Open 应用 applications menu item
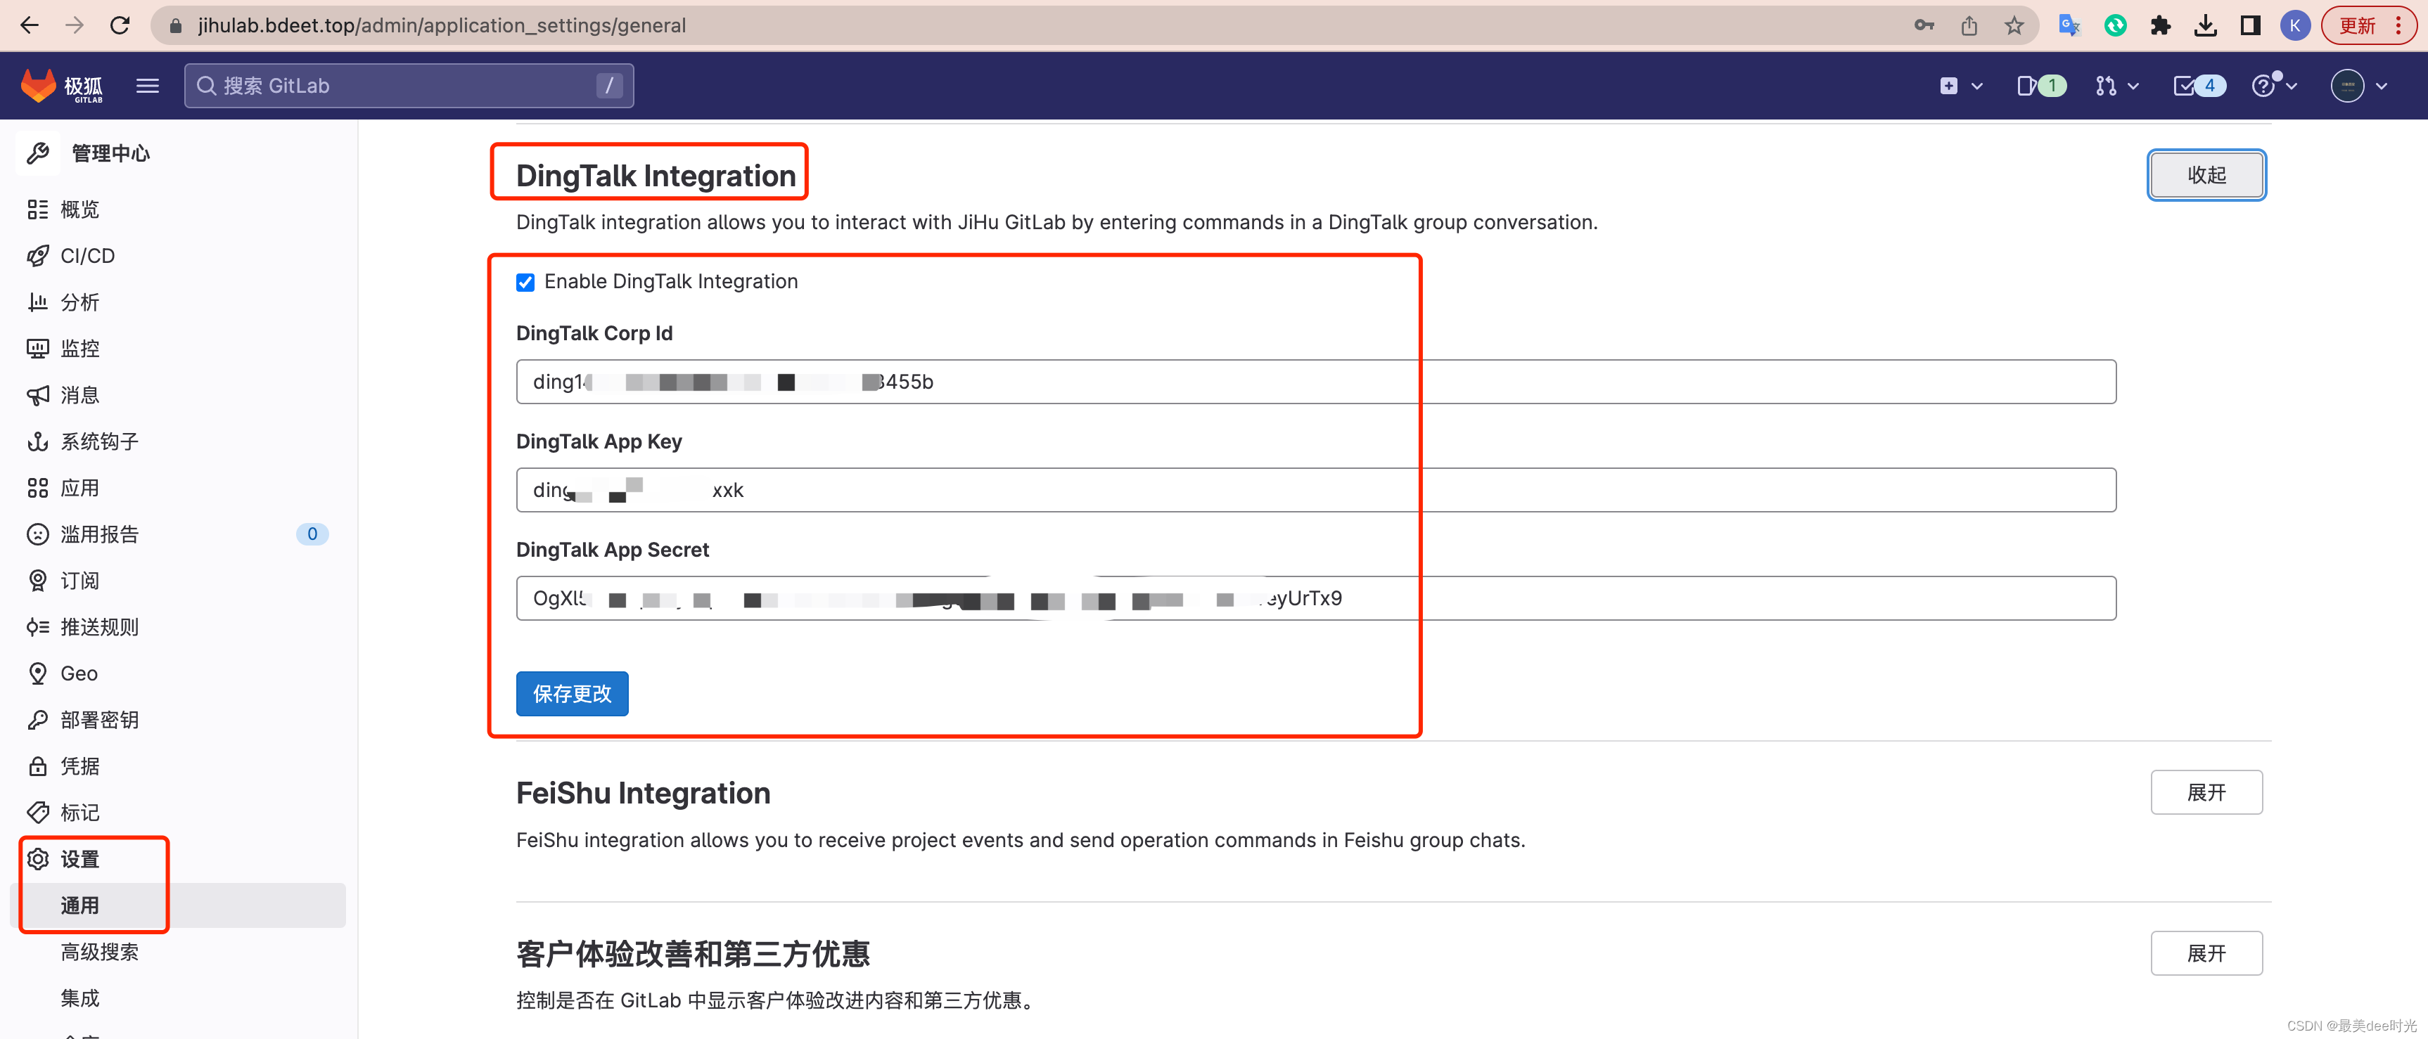Viewport: 2428px width, 1039px height. click(x=177, y=488)
